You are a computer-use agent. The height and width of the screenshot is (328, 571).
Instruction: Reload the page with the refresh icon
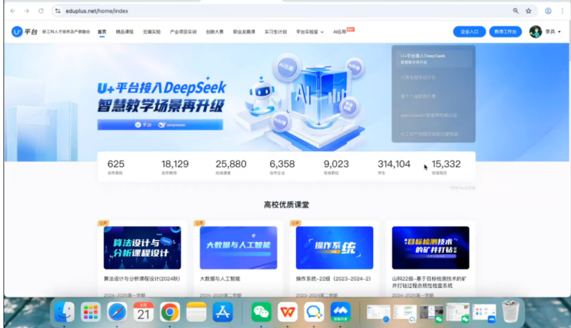[x=41, y=11]
